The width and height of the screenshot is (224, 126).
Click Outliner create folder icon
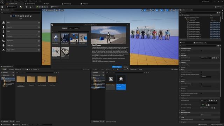[x=218, y=13]
